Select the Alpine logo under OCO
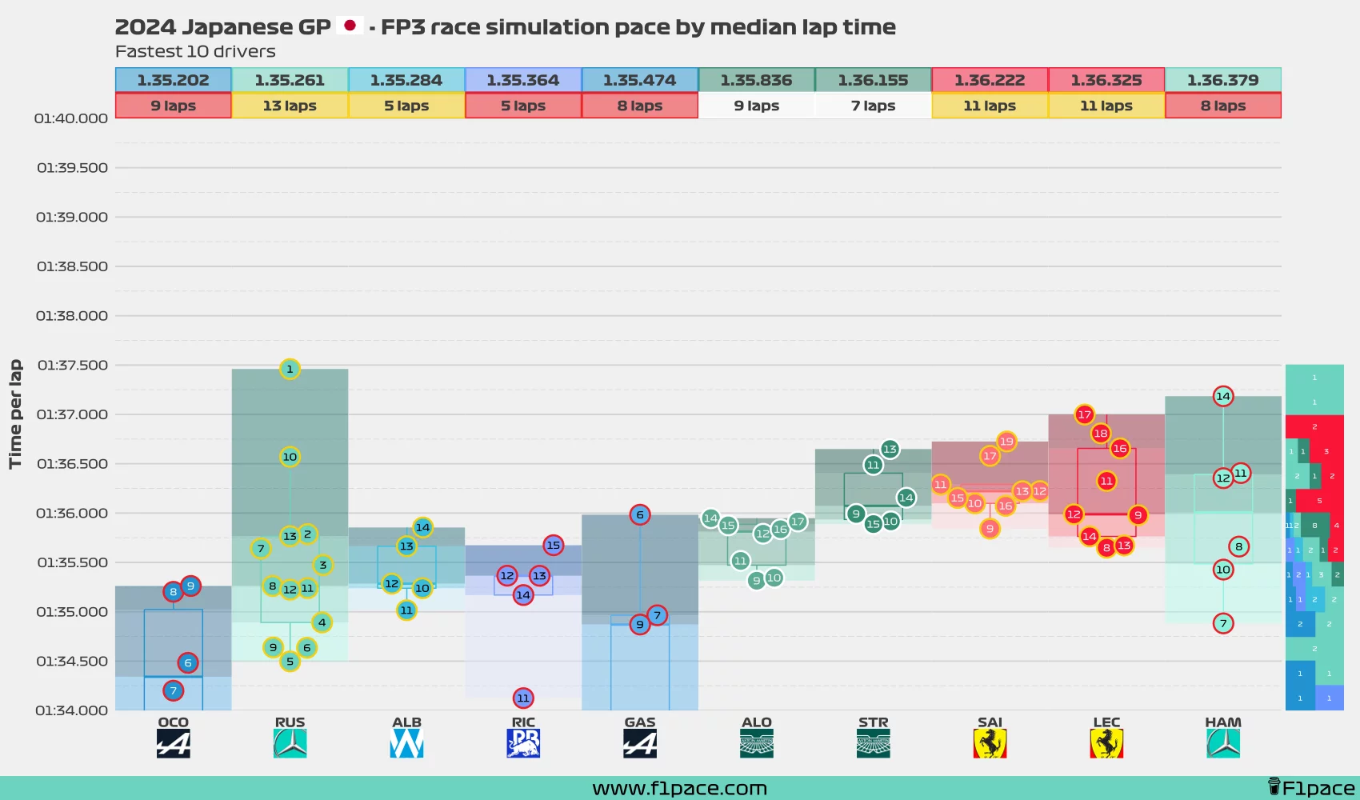The width and height of the screenshot is (1360, 800). coord(173,742)
